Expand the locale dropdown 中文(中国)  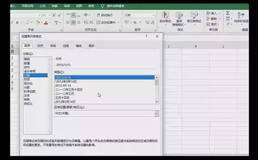point(156,113)
